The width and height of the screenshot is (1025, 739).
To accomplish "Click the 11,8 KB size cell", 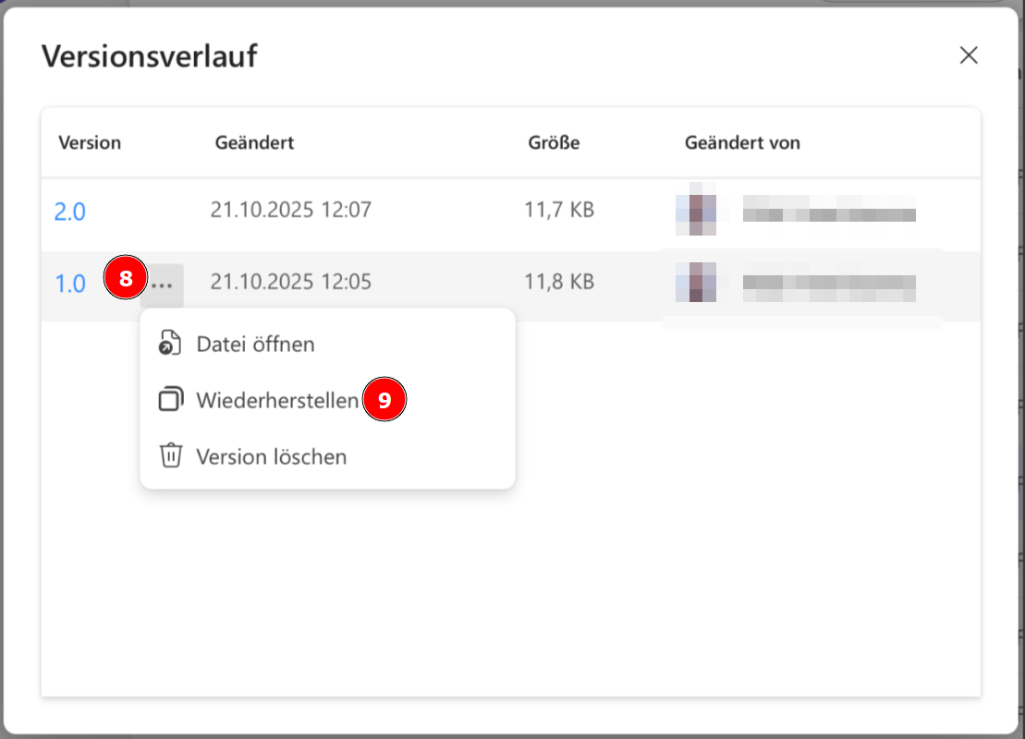I will pyautogui.click(x=558, y=282).
